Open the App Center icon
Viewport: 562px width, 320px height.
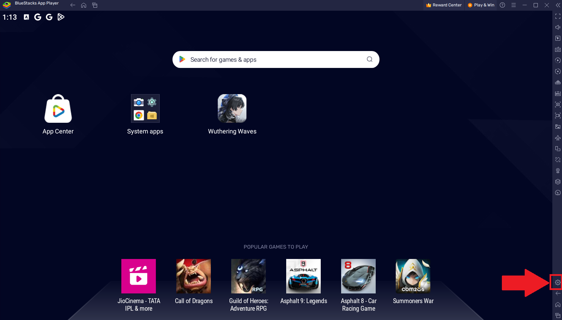point(58,109)
